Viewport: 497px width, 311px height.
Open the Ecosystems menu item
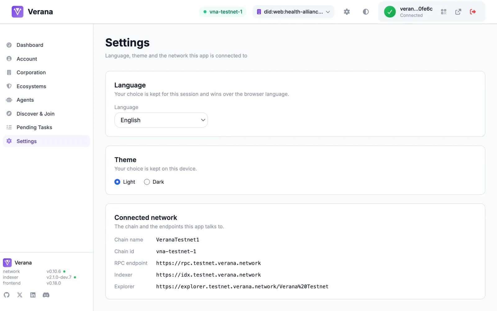47,86
